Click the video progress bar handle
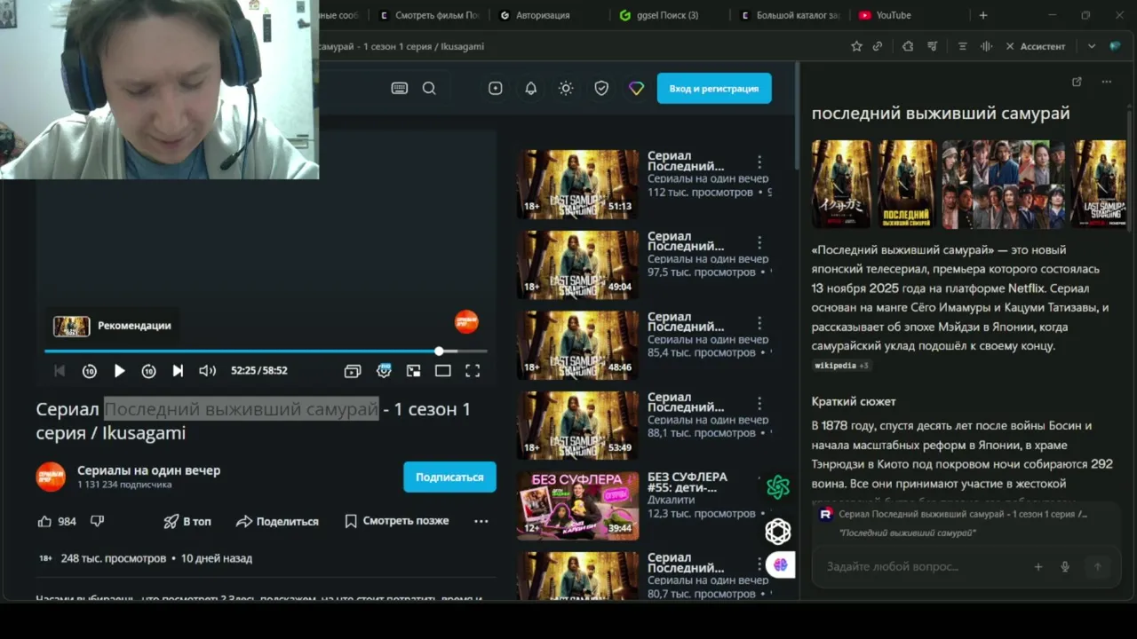1137x639 pixels. tap(439, 351)
